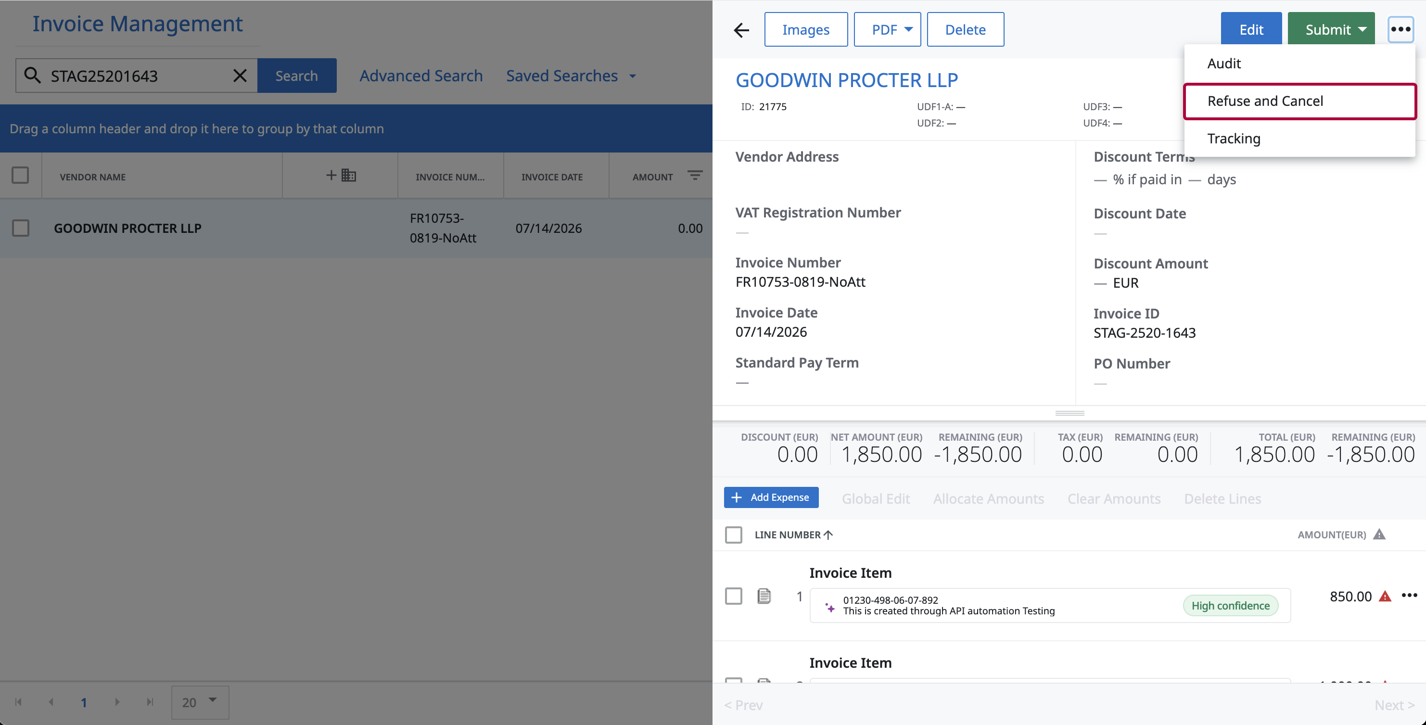Sort by Line Number ascending arrow
Image resolution: width=1426 pixels, height=725 pixels.
[x=828, y=534]
